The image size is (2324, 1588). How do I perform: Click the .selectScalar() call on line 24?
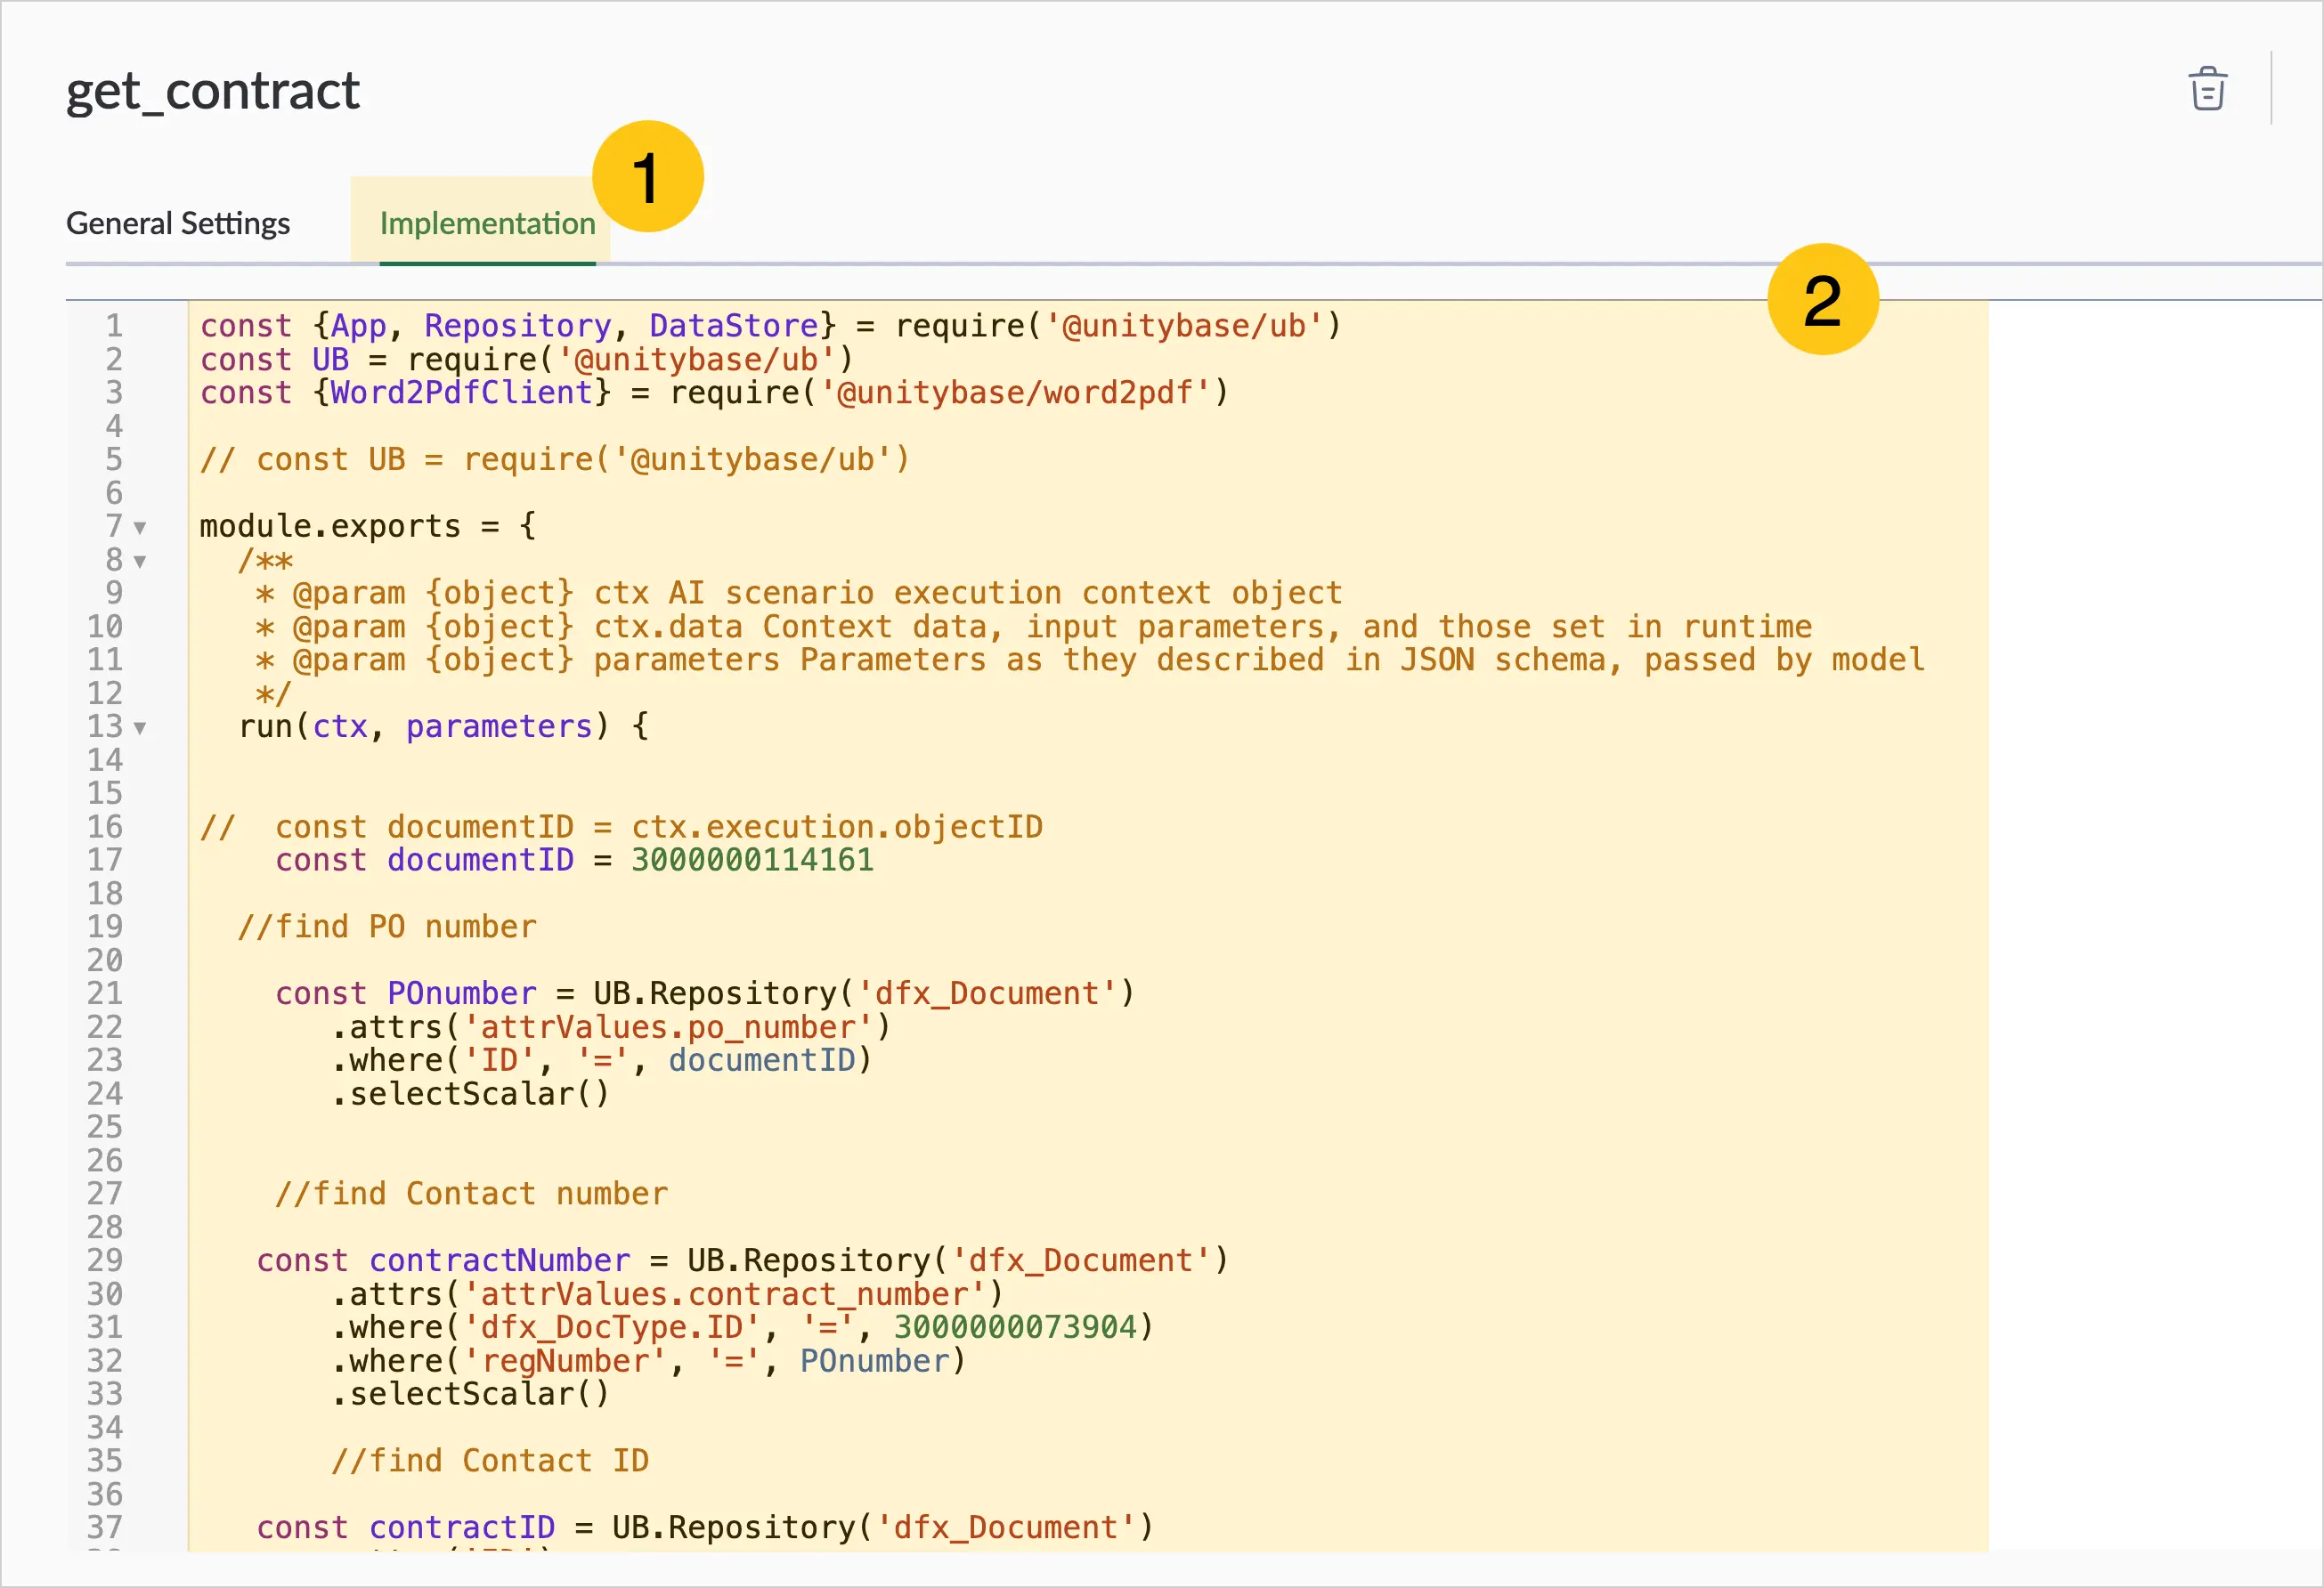coord(470,1094)
